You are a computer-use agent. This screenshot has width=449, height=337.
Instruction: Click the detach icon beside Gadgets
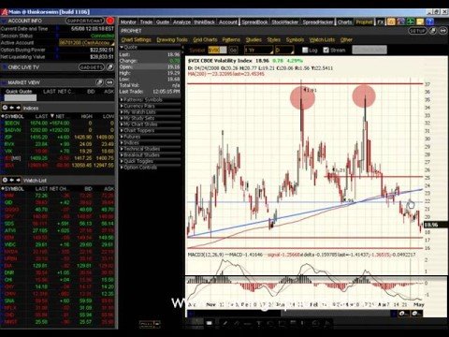click(109, 67)
